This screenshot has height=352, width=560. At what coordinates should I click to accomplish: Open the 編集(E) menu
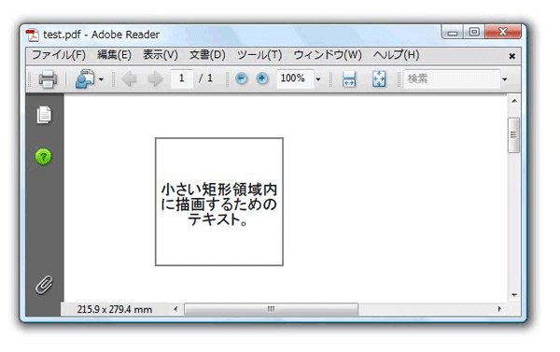click(x=114, y=55)
